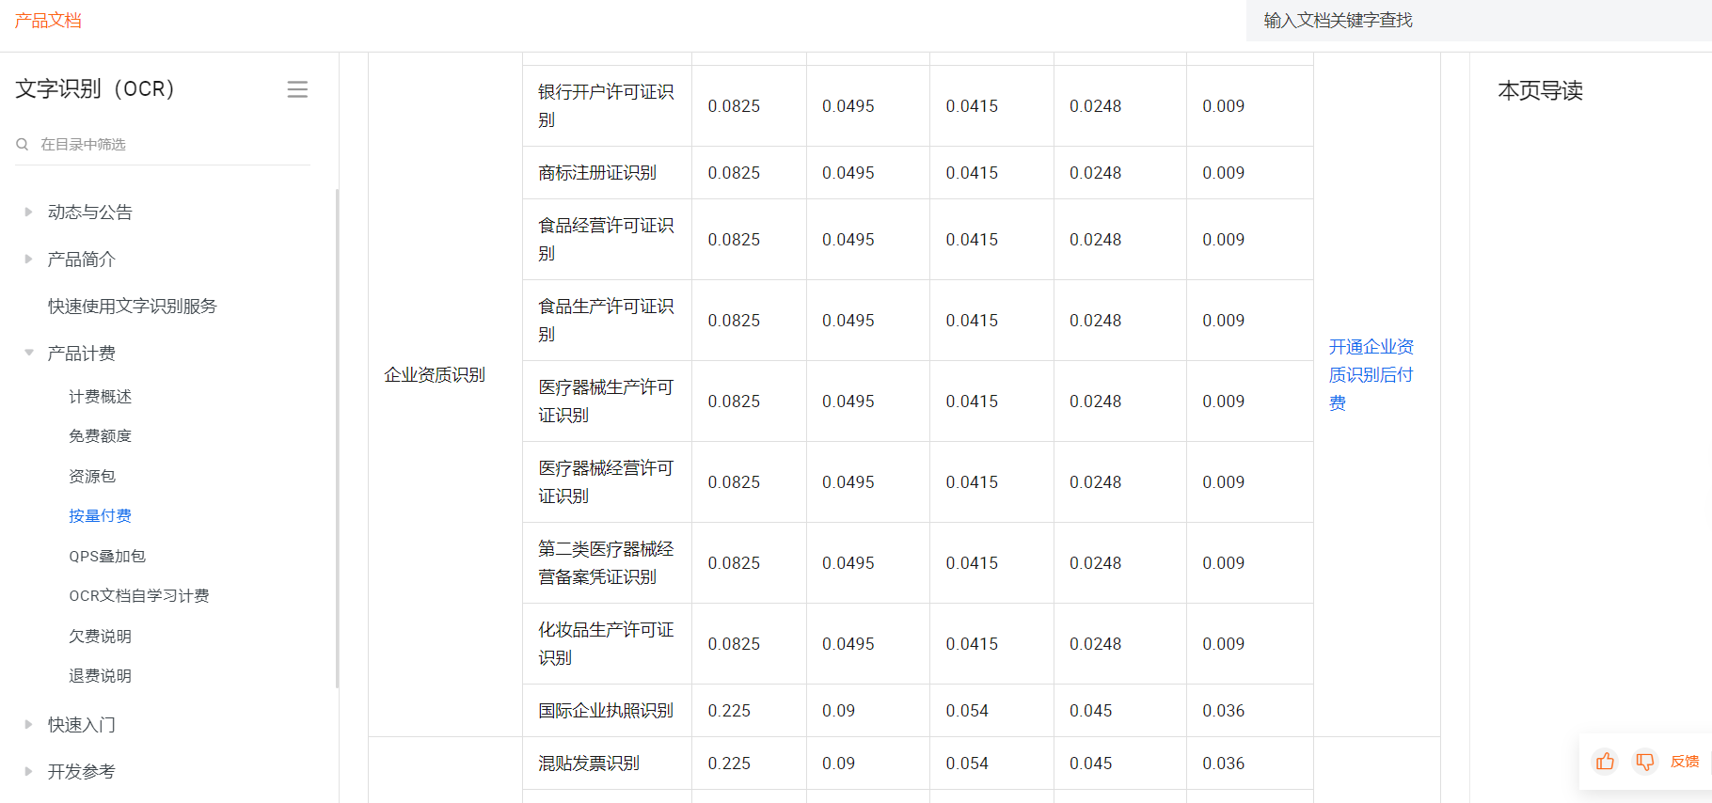Click the thumbs-down feedback icon
This screenshot has height=803, width=1712.
(x=1644, y=762)
